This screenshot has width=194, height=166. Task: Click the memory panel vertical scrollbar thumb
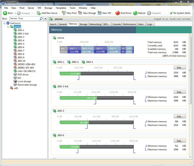(x=190, y=70)
